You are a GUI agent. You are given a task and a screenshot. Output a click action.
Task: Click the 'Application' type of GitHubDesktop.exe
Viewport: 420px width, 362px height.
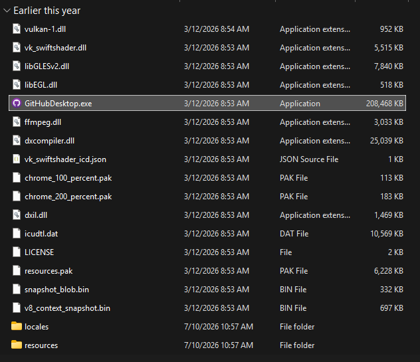point(300,104)
